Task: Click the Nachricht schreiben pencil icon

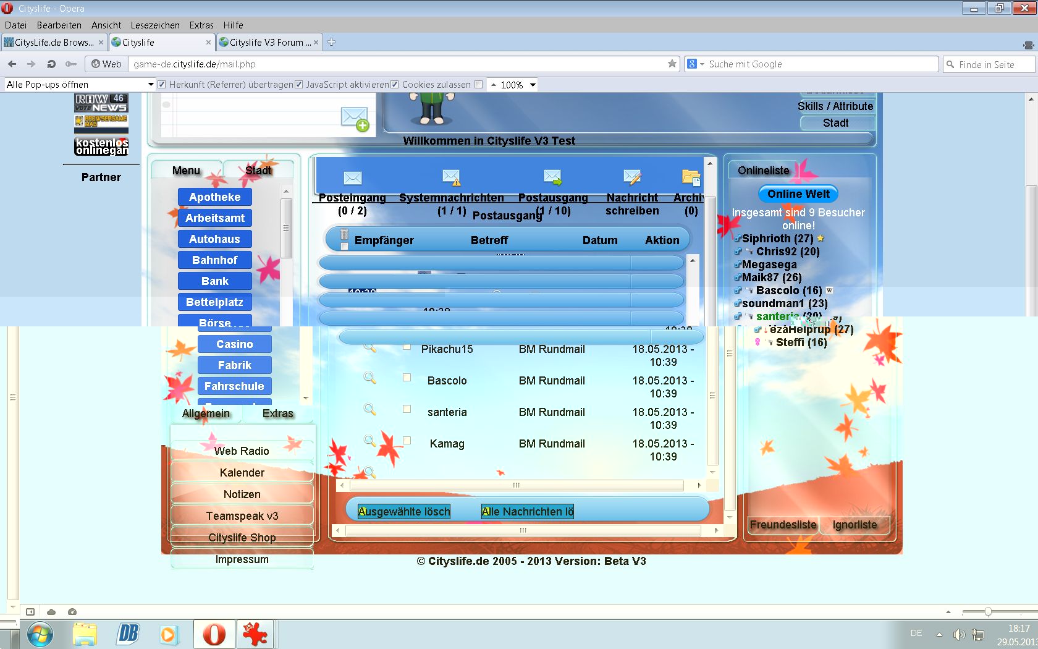Action: (631, 177)
